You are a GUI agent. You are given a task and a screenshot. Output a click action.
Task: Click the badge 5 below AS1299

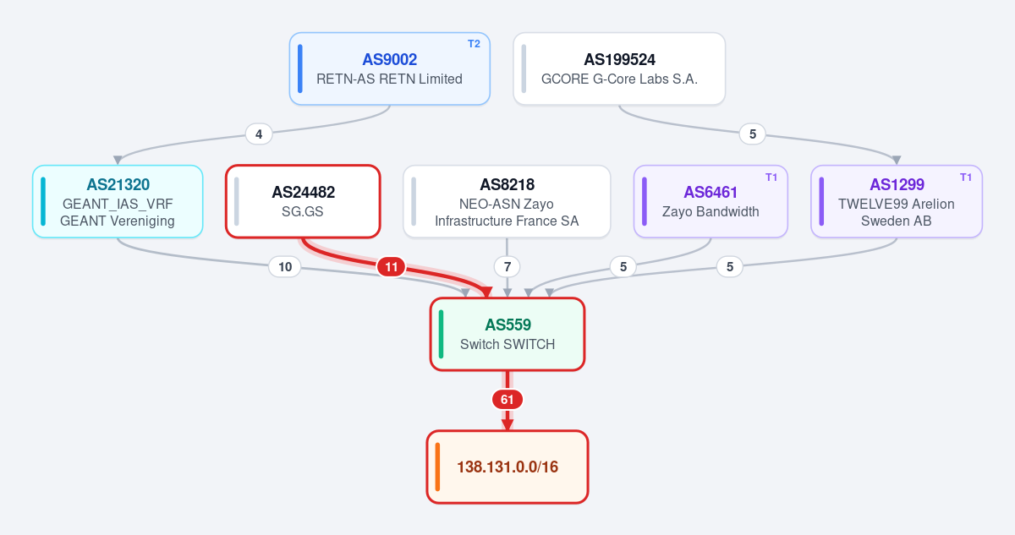[x=730, y=267]
